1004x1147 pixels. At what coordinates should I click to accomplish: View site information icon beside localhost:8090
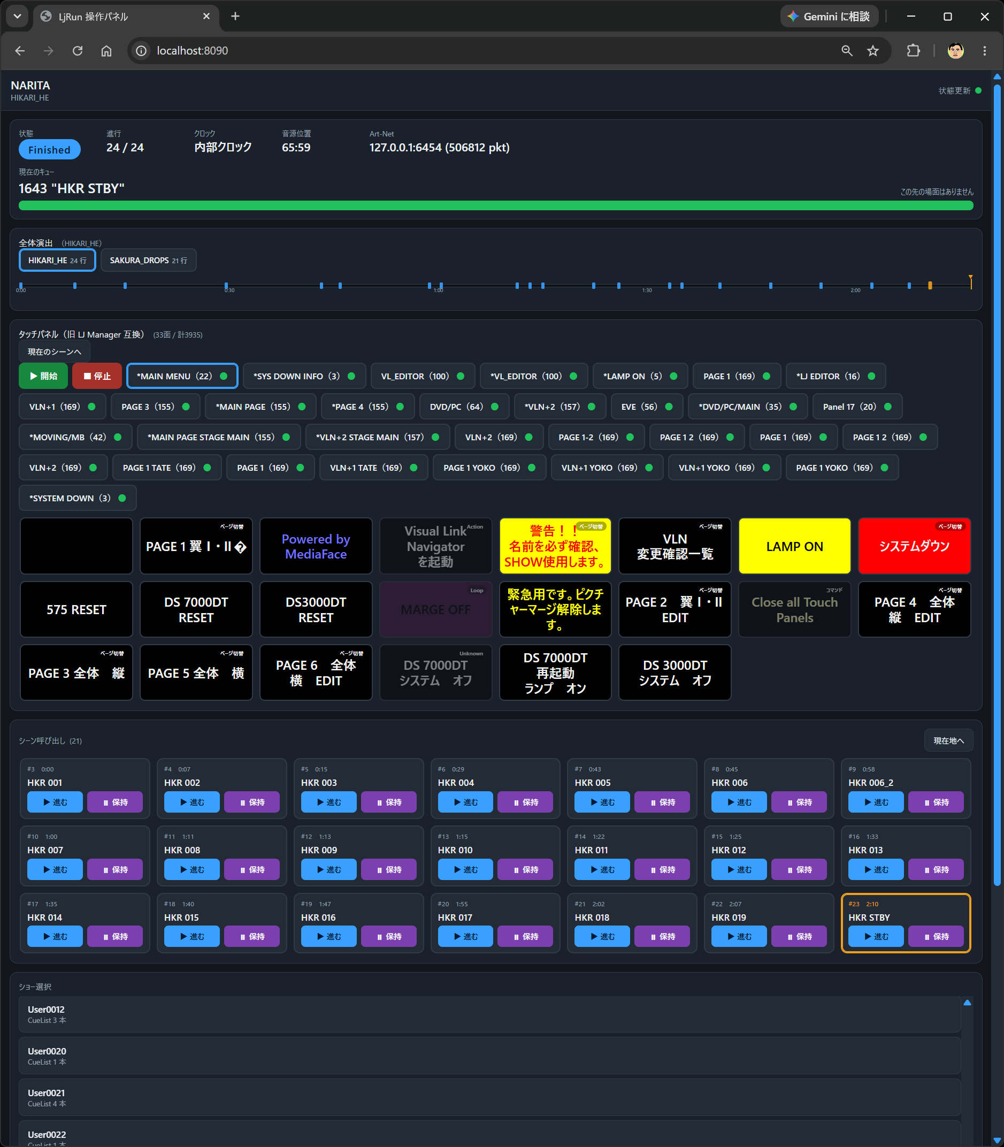141,50
